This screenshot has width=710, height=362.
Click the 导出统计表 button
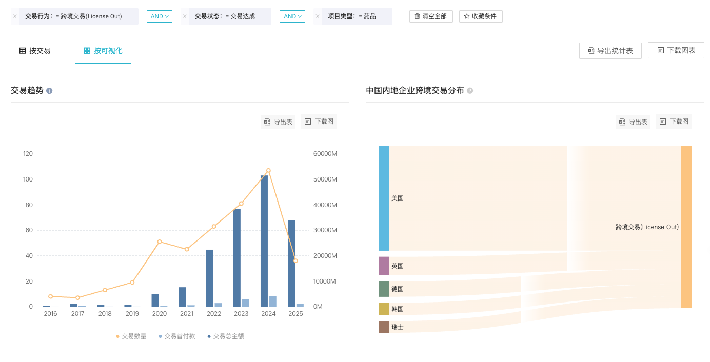[x=610, y=51]
